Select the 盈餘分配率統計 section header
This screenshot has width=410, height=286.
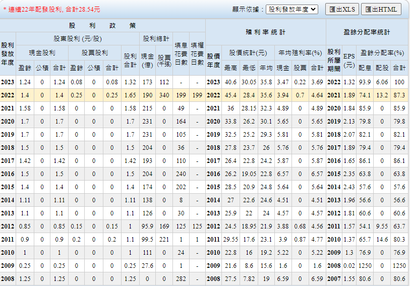tap(367, 32)
